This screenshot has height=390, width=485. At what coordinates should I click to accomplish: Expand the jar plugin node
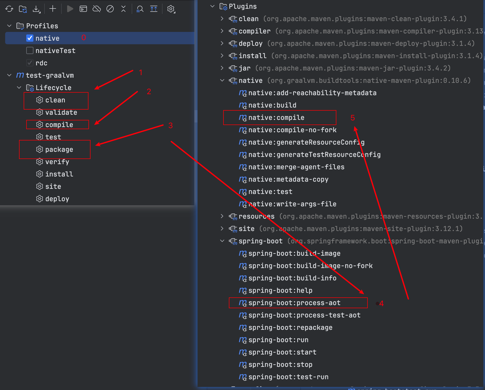222,68
